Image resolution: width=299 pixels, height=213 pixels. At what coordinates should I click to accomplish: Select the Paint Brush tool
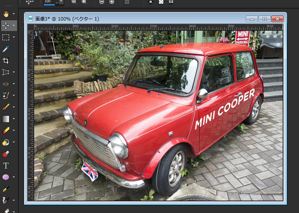[x=6, y=107]
